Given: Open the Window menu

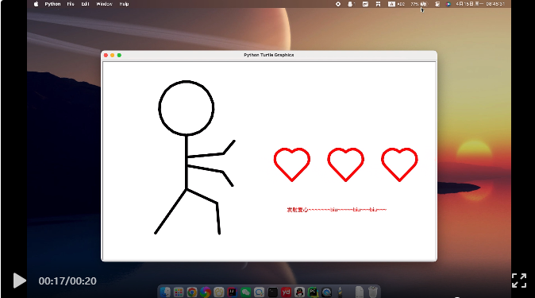Looking at the screenshot, I should coord(104,4).
